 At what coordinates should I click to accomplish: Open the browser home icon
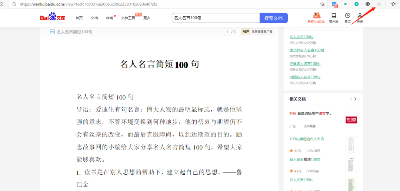point(1,4)
